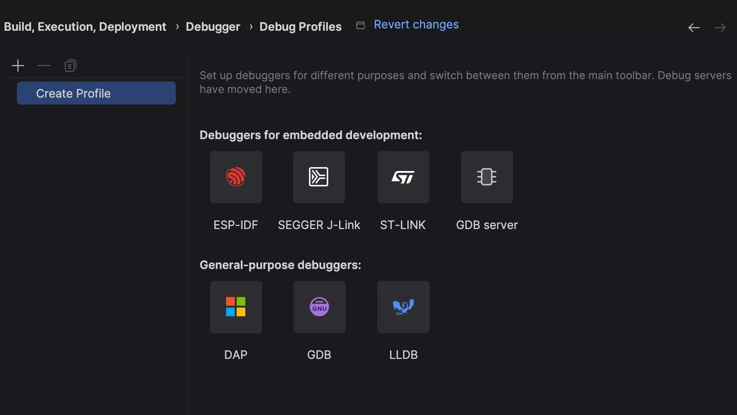Open Build, Execution, Deployment breadcrumb
Image resolution: width=737 pixels, height=415 pixels.
[x=85, y=27]
